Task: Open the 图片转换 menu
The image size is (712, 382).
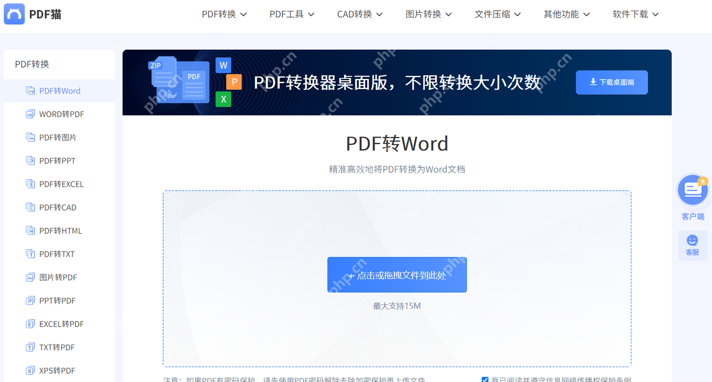Action: (429, 14)
